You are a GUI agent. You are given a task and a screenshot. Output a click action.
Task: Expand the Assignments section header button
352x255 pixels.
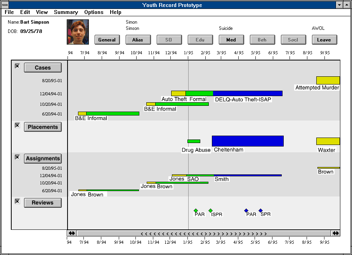point(43,159)
